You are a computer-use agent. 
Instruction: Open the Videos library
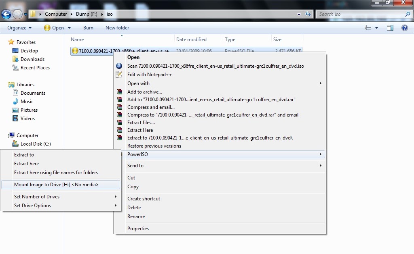click(27, 119)
